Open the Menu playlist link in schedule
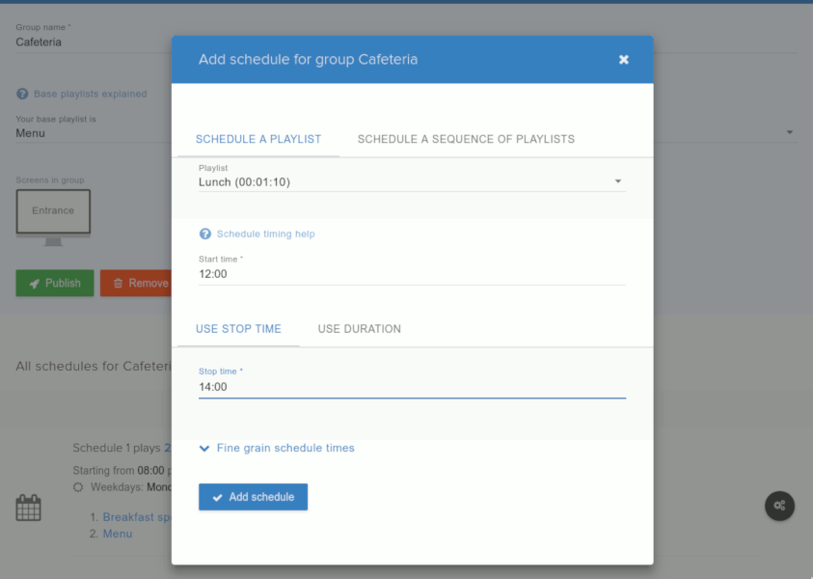Viewport: 813px width, 579px height. click(118, 534)
